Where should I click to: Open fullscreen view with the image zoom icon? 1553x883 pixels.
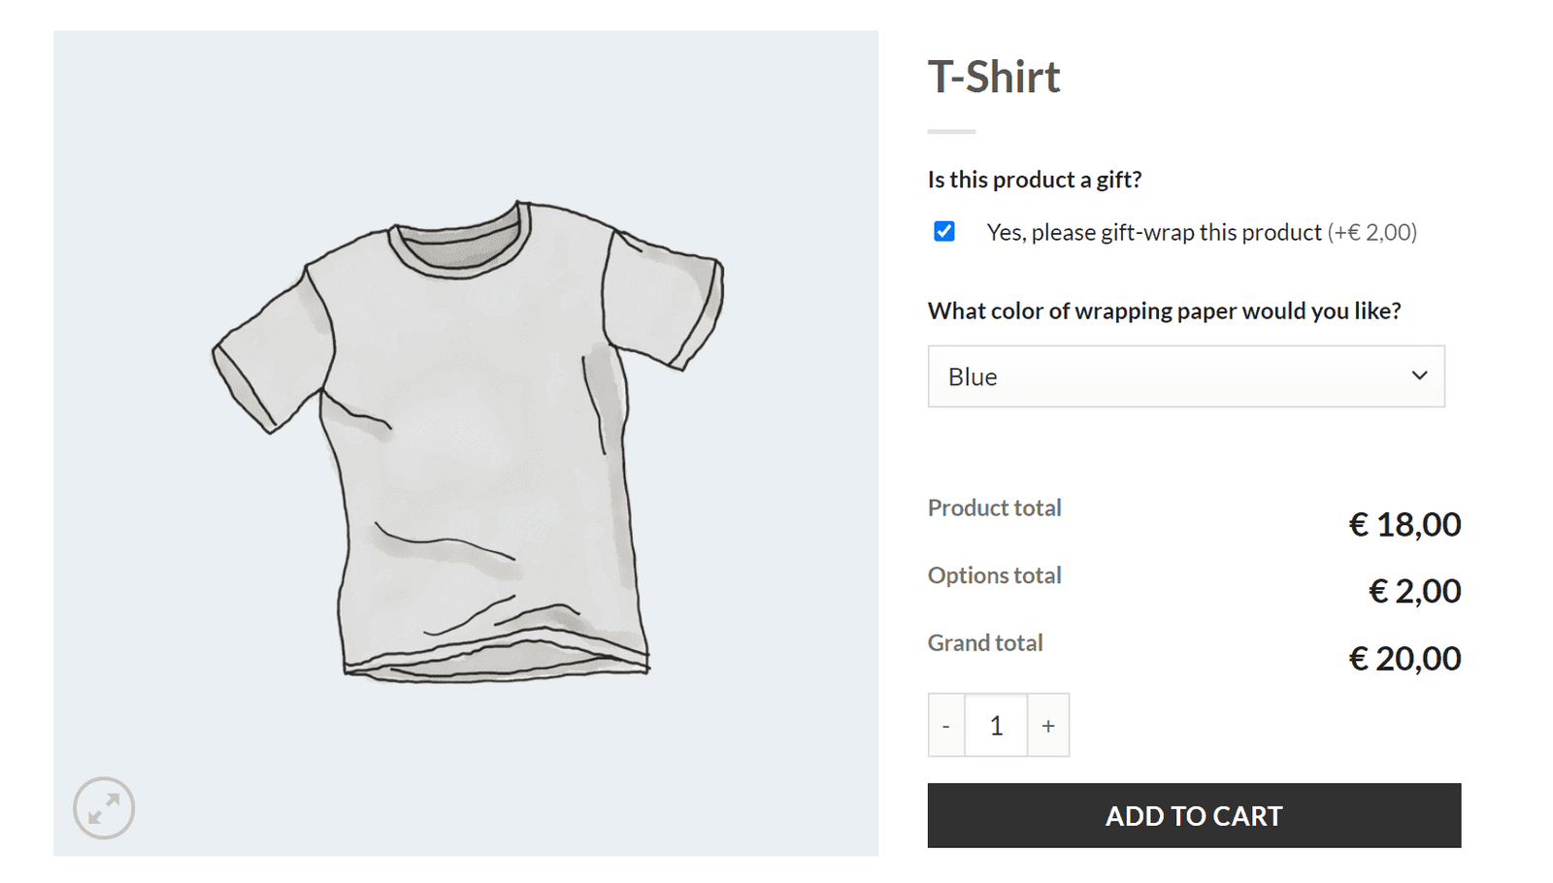pyautogui.click(x=104, y=807)
